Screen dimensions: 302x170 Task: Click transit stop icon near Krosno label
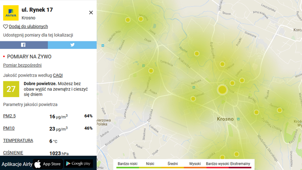(x=238, y=119)
